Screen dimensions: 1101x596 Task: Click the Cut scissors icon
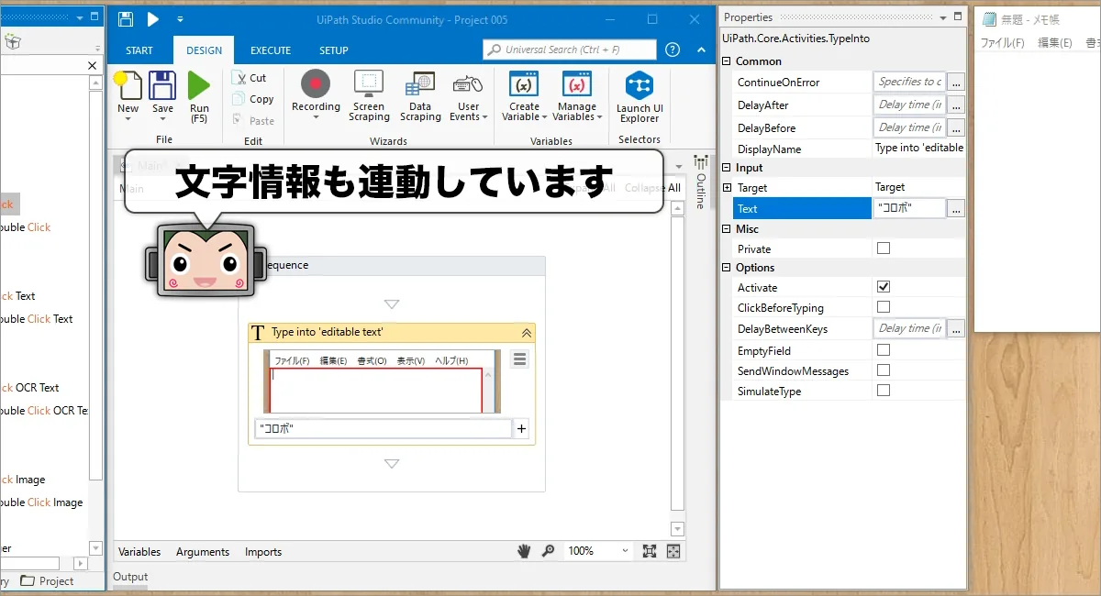pos(239,78)
